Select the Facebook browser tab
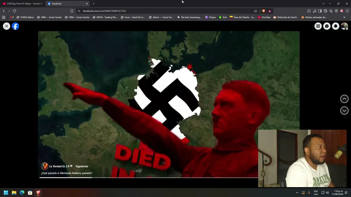 pyautogui.click(x=67, y=4)
